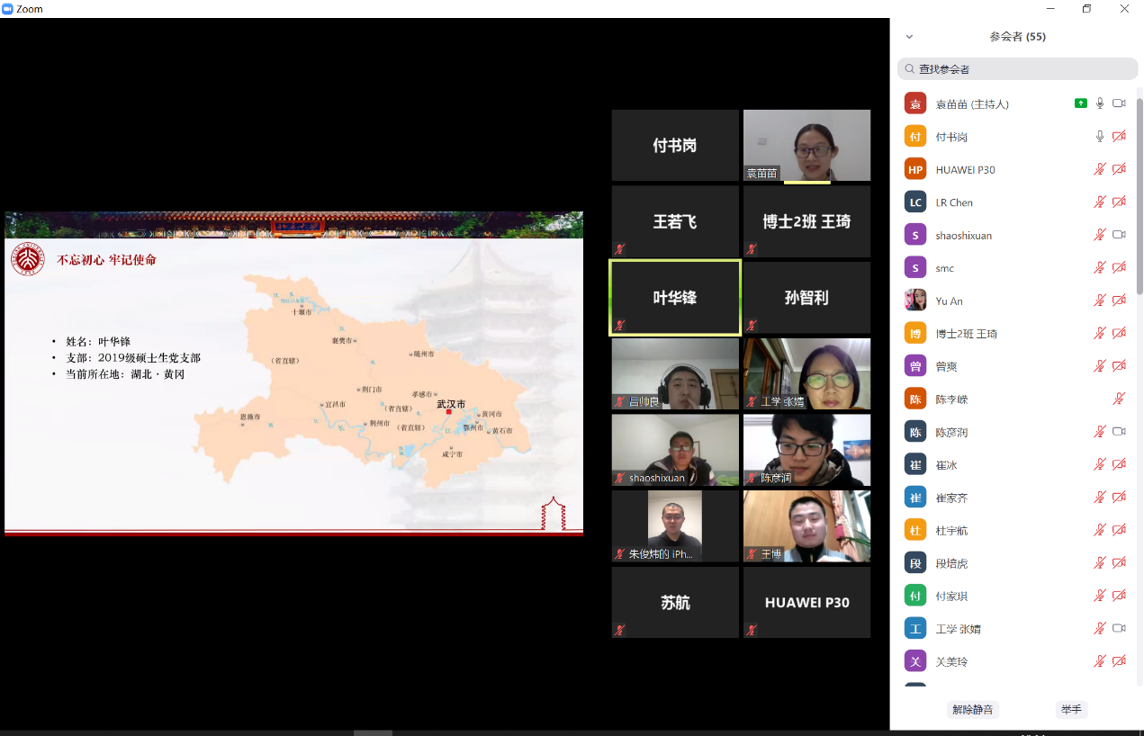Click the green screen-share icon beside 袁苗苗
The image size is (1144, 736).
click(x=1080, y=103)
